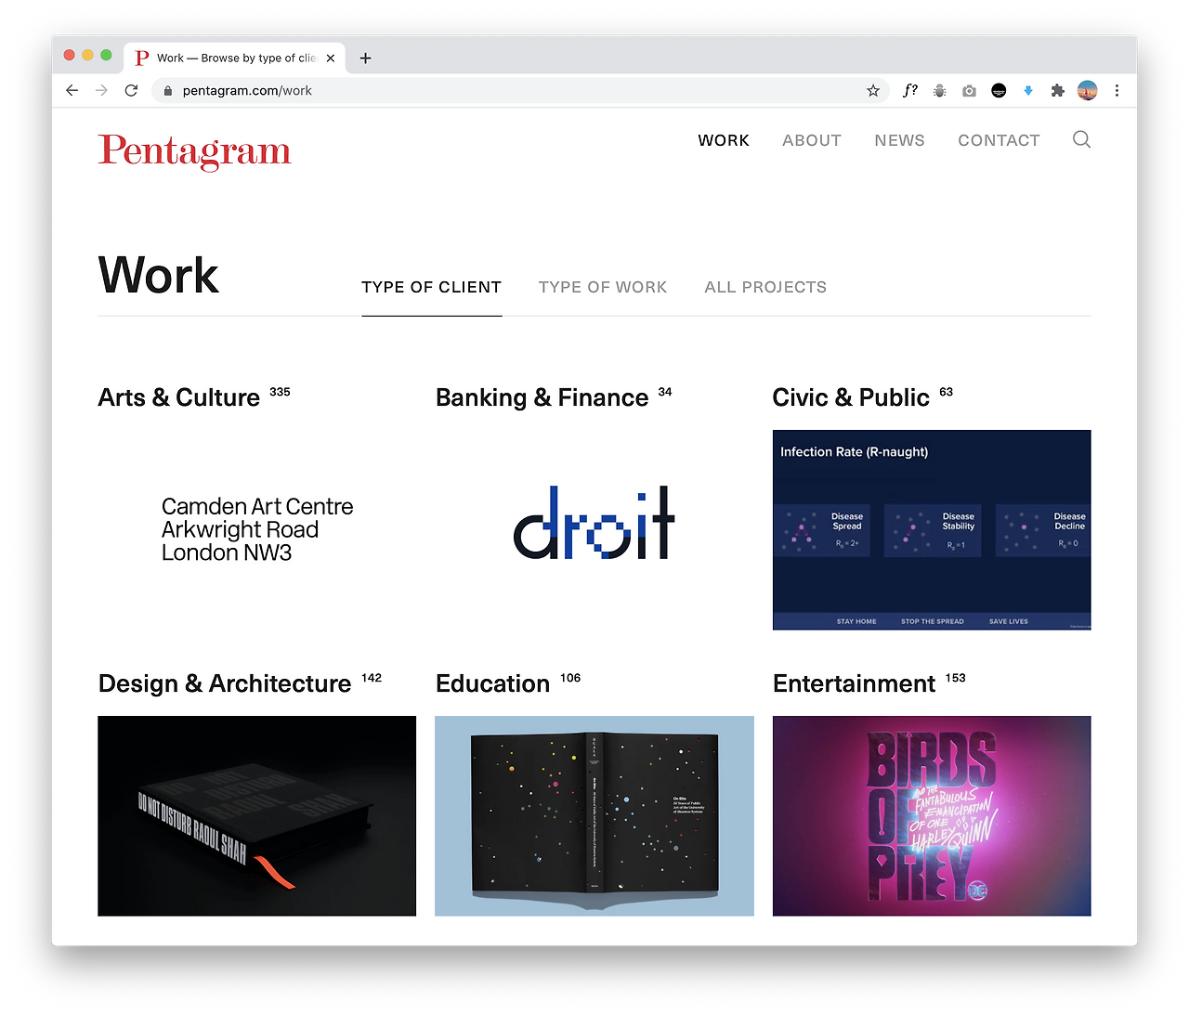Open the Banking & Finance category
1189x1014 pixels.
[x=542, y=397]
